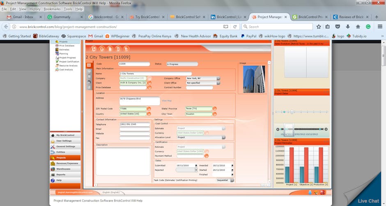Open Live Chat corner button
The width and height of the screenshot is (386, 206).
point(368,201)
